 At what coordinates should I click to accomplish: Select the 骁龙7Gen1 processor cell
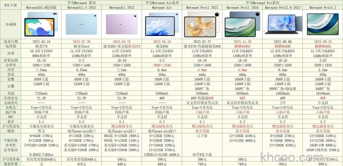click(x=81, y=46)
